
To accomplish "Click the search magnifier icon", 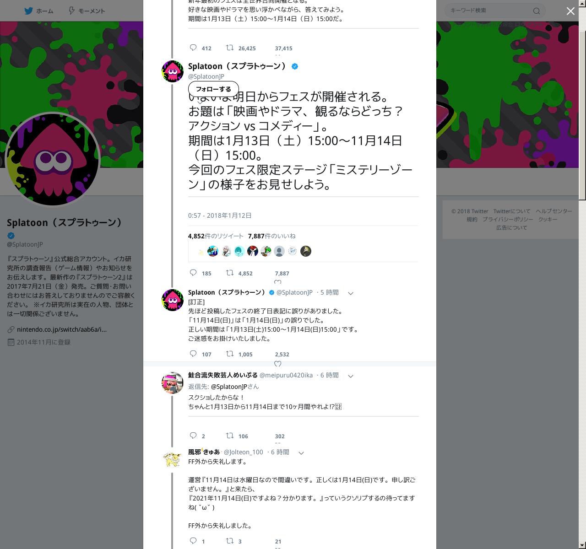I will 537,11.
